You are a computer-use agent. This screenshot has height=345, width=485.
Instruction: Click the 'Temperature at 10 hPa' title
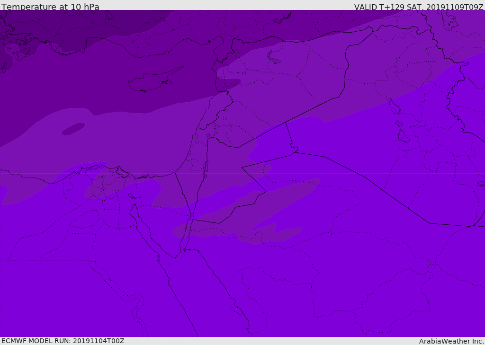(50, 6)
